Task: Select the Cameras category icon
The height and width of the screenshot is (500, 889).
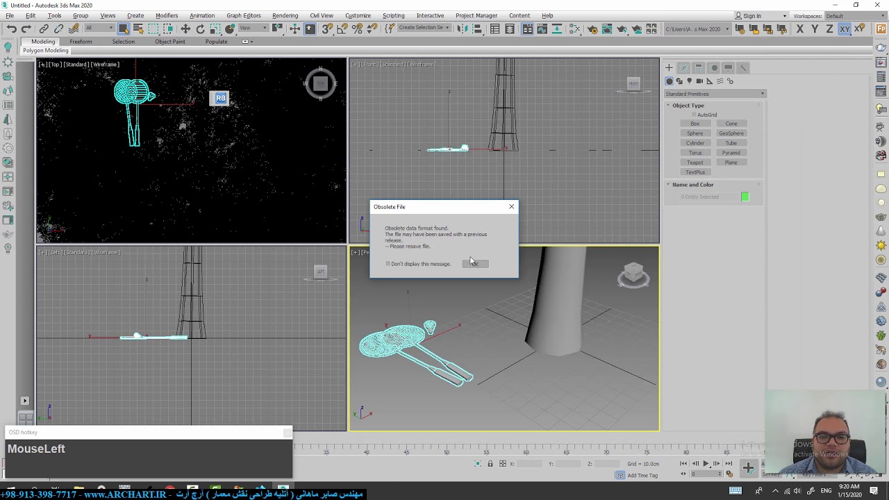Action: [699, 81]
